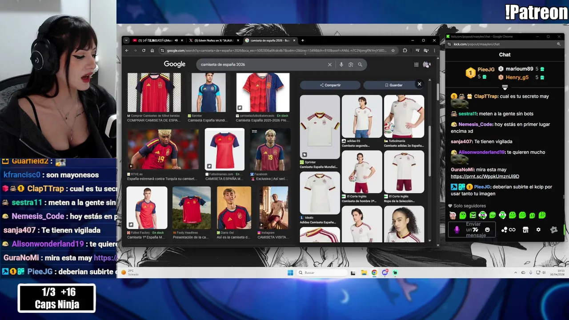
Task: Bookmark this page with the star icon
Action: pyautogui.click(x=393, y=51)
